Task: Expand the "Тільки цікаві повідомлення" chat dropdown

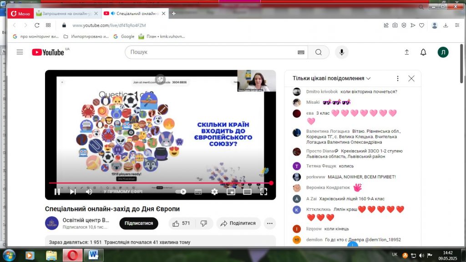Action: pyautogui.click(x=332, y=78)
